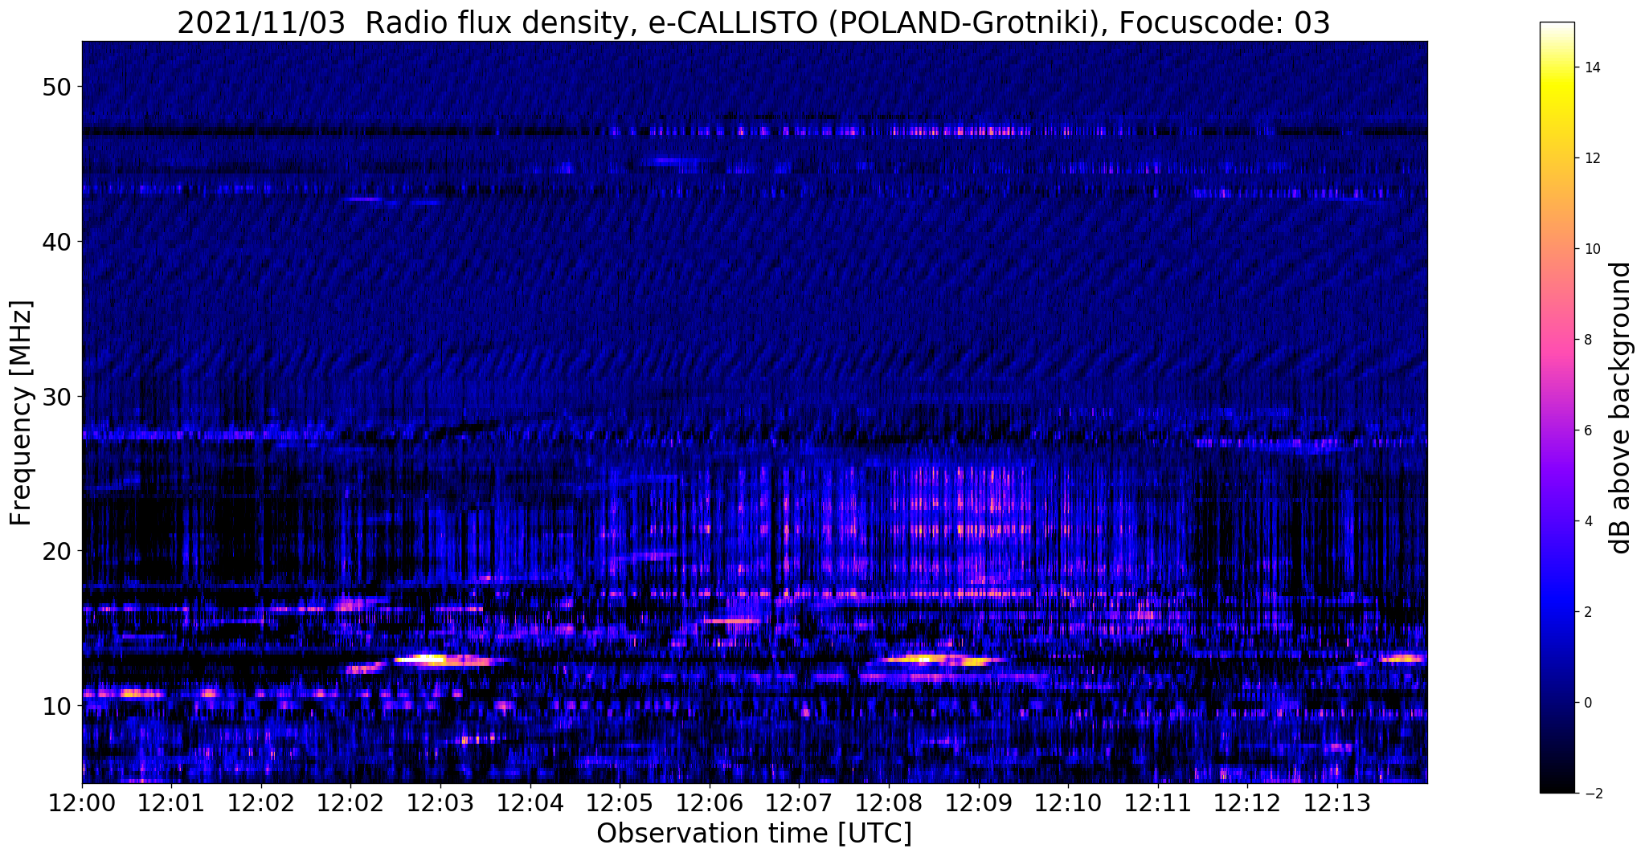Click the 12:07 time tick label

pyautogui.click(x=799, y=802)
